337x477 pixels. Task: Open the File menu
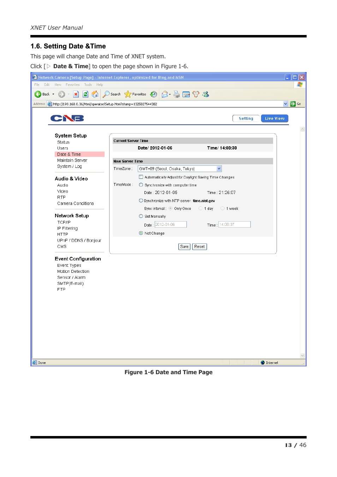(37, 85)
